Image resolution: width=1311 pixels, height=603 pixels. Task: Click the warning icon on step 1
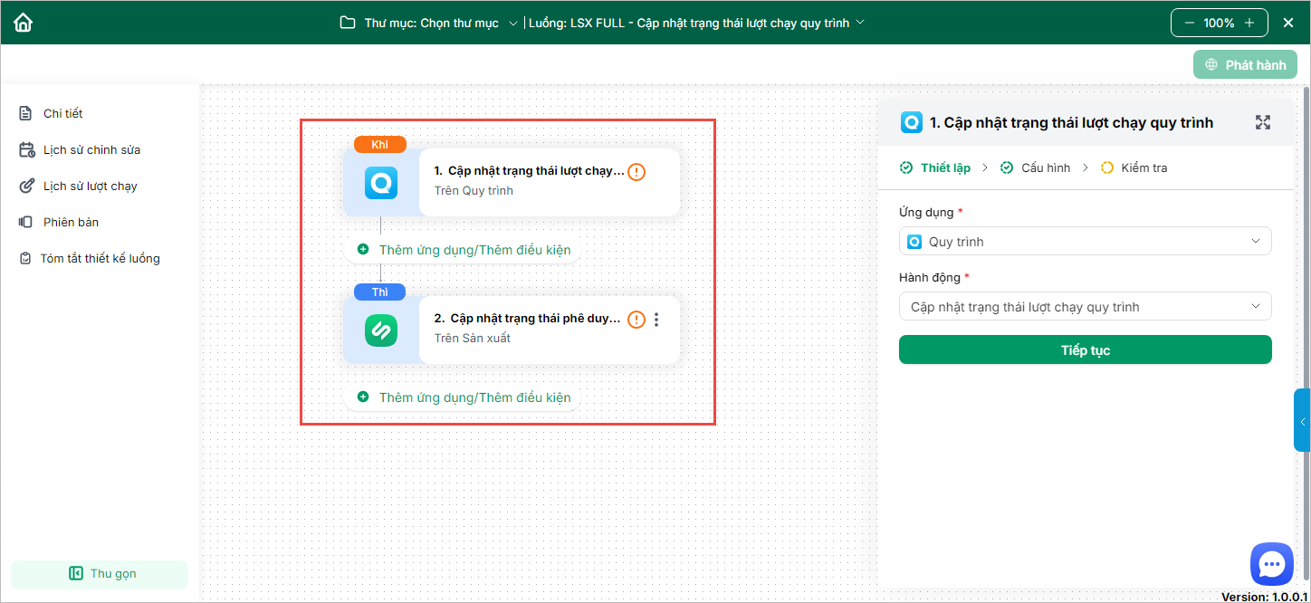(636, 171)
